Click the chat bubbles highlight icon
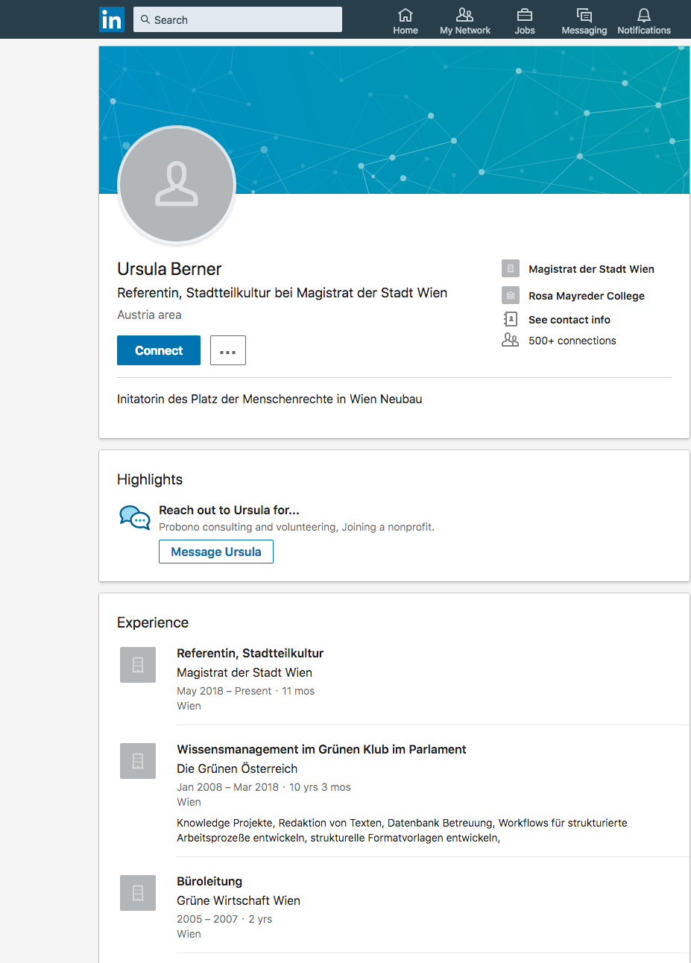This screenshot has height=963, width=691. click(135, 517)
